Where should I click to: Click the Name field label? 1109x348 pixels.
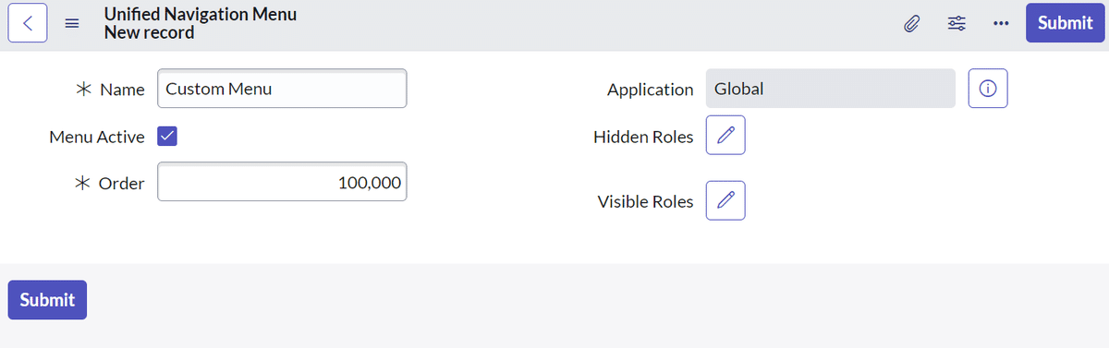(122, 90)
